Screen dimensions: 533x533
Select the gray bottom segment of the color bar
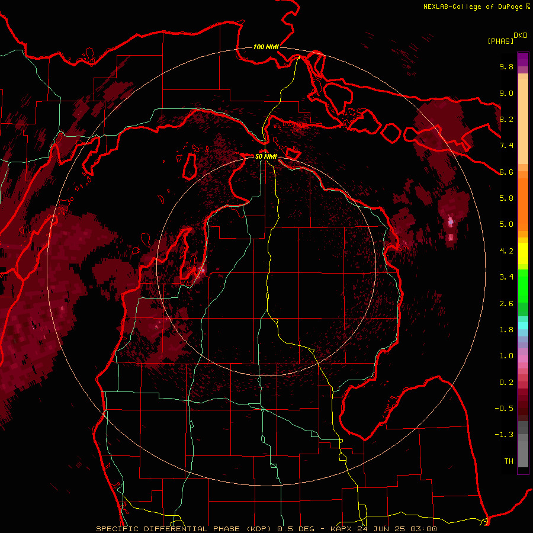point(523,444)
